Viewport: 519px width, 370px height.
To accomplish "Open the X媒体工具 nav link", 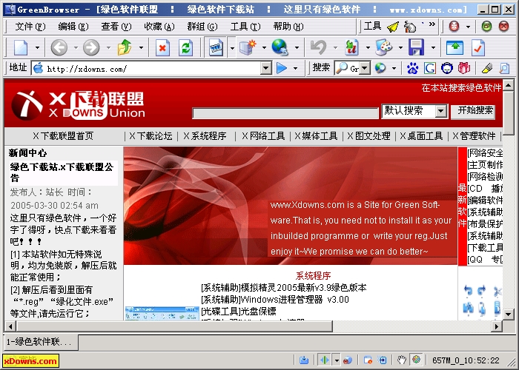I will pyautogui.click(x=316, y=135).
